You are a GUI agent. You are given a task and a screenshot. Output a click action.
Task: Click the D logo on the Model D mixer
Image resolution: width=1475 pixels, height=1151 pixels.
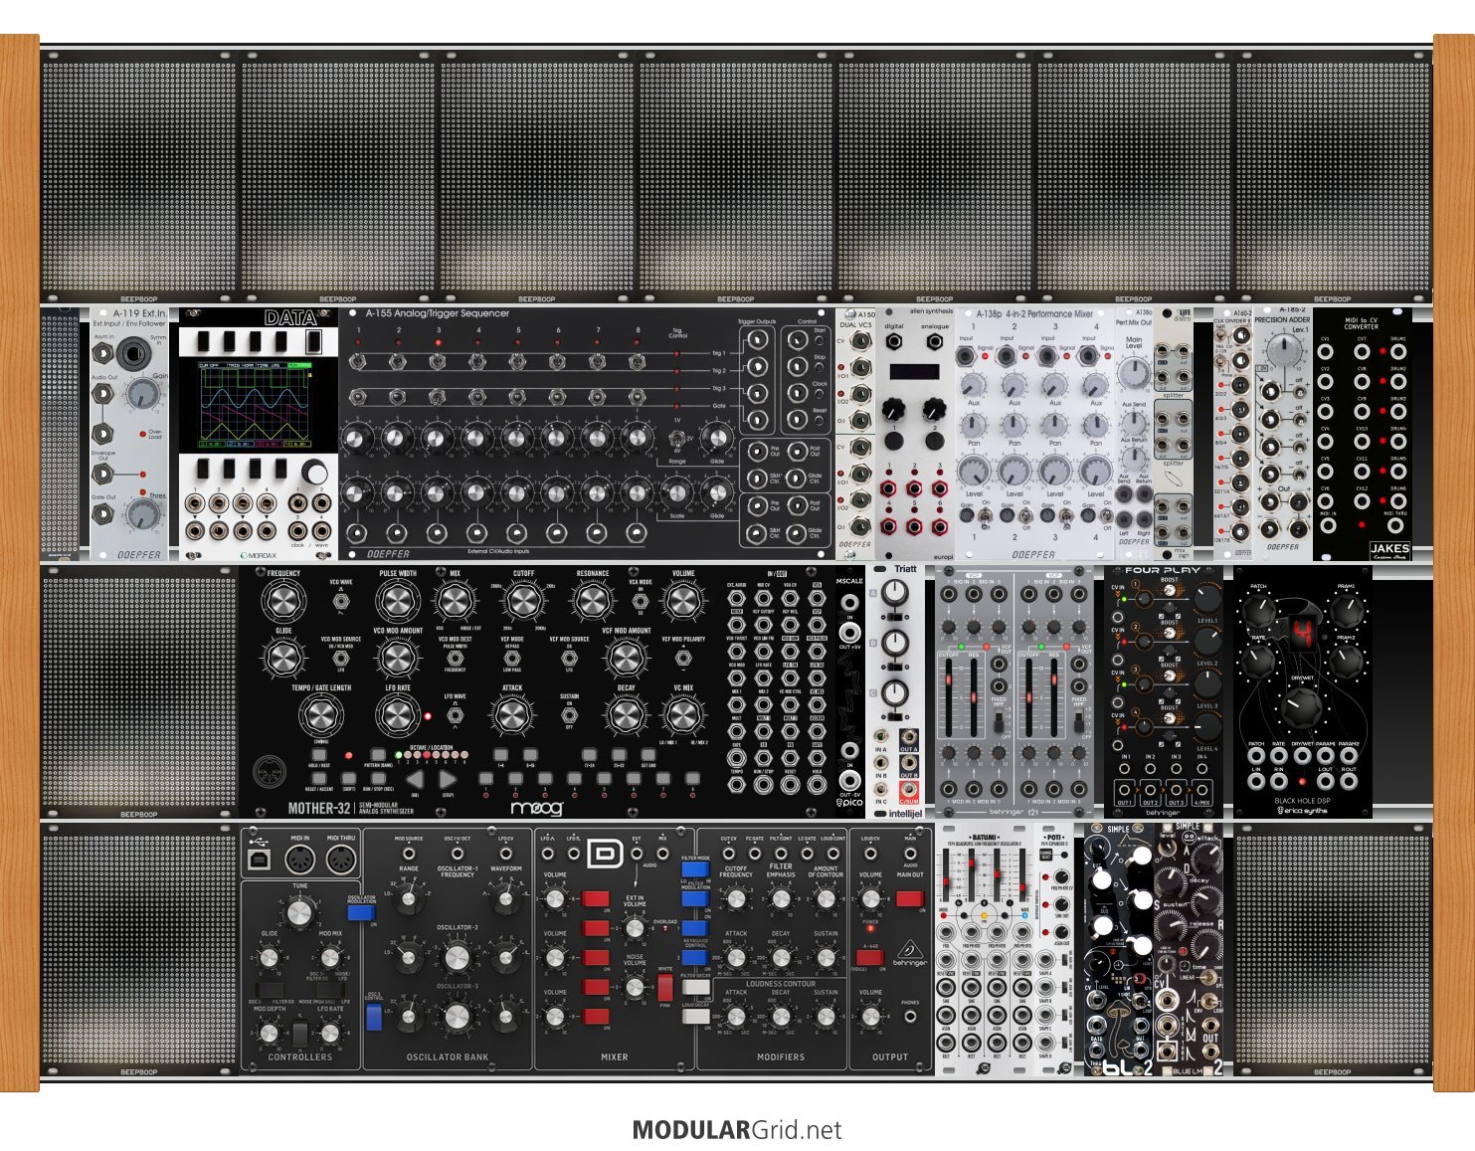coord(604,854)
